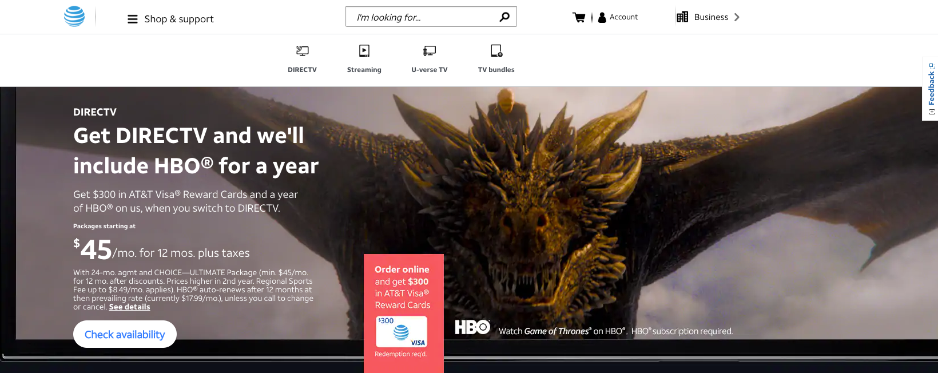Focus the "I'm looking for..." search field
938x373 pixels.
click(423, 17)
